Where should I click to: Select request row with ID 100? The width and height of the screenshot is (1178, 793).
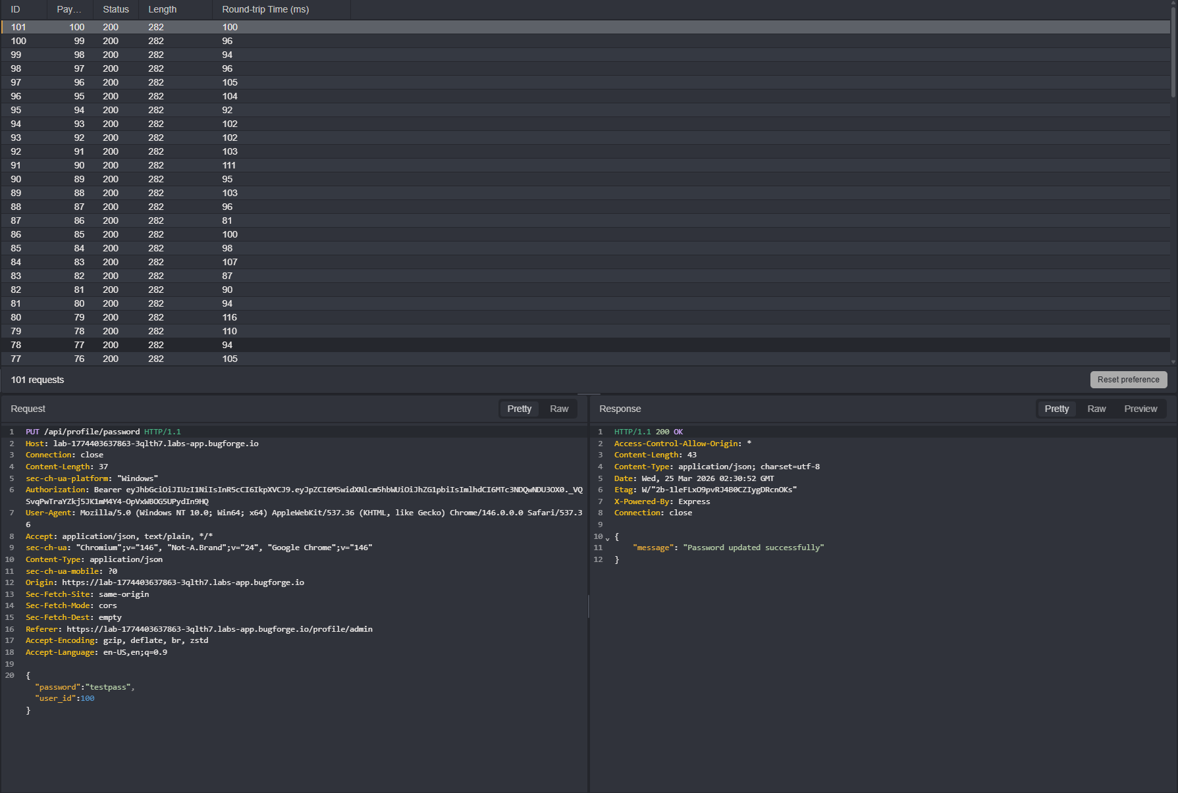(585, 41)
